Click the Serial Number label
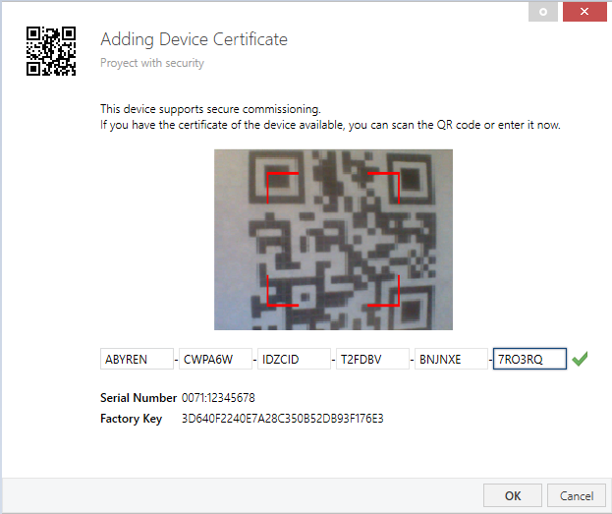Viewport: 612px width, 514px height. [x=139, y=398]
